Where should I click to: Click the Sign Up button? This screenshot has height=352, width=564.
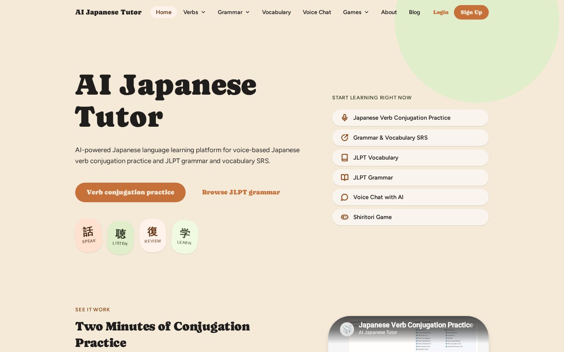click(471, 13)
